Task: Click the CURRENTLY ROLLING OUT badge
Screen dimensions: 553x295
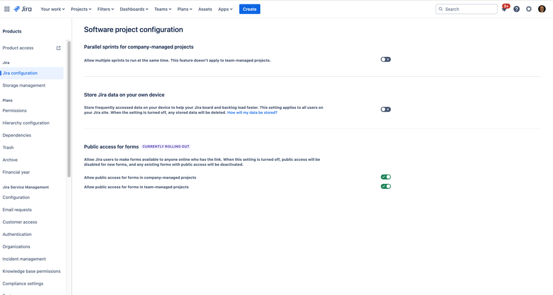Action: (166, 146)
